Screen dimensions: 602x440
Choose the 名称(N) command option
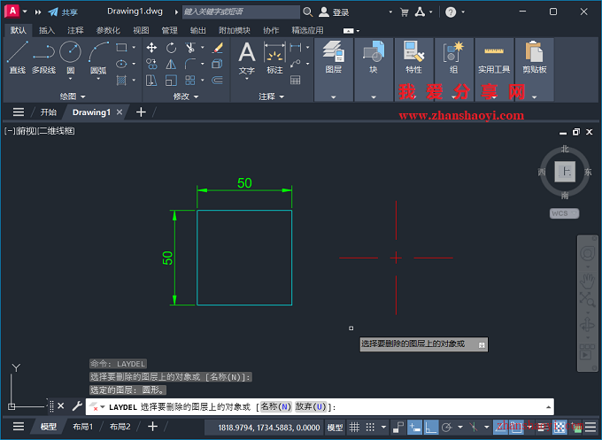point(275,406)
